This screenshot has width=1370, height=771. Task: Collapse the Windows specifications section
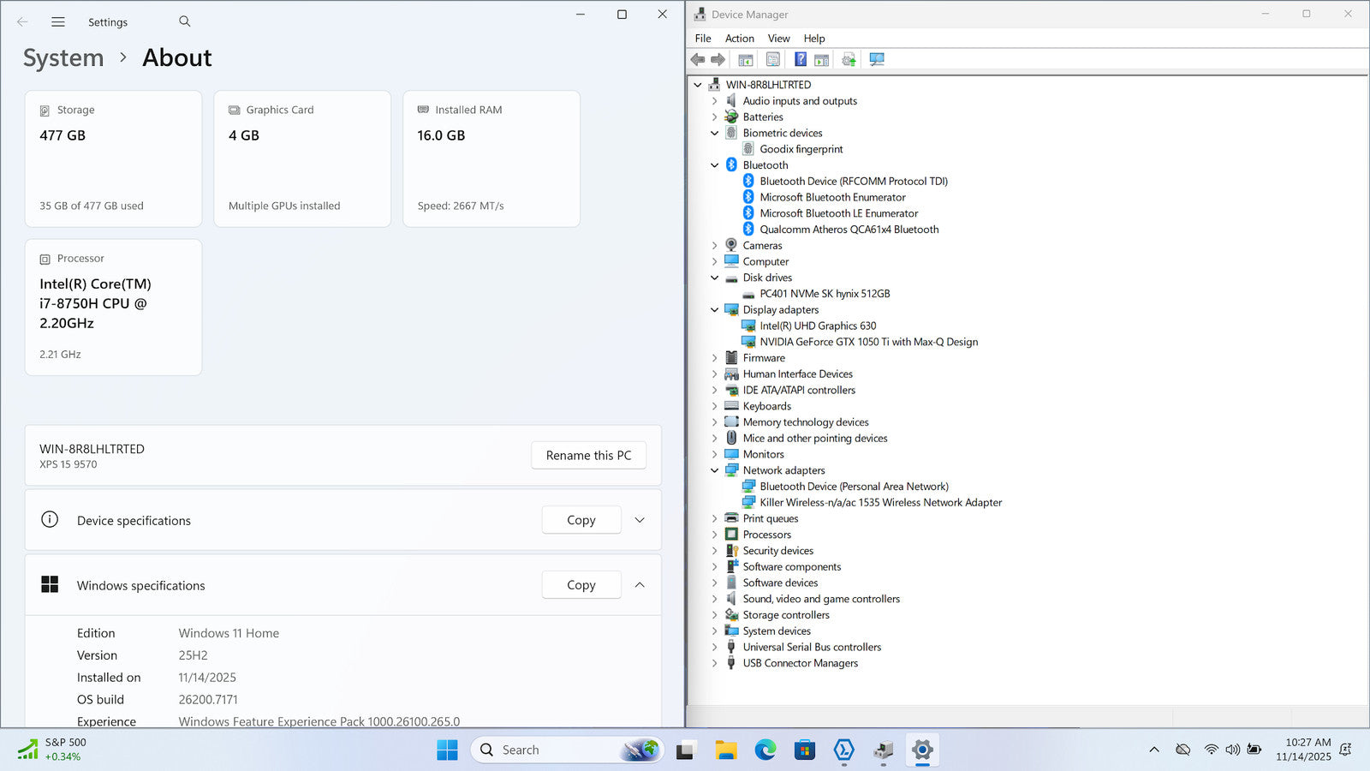point(640,585)
